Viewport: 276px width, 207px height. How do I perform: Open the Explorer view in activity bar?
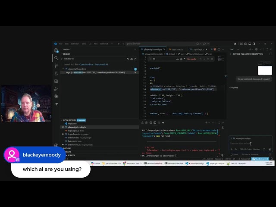(56, 50)
